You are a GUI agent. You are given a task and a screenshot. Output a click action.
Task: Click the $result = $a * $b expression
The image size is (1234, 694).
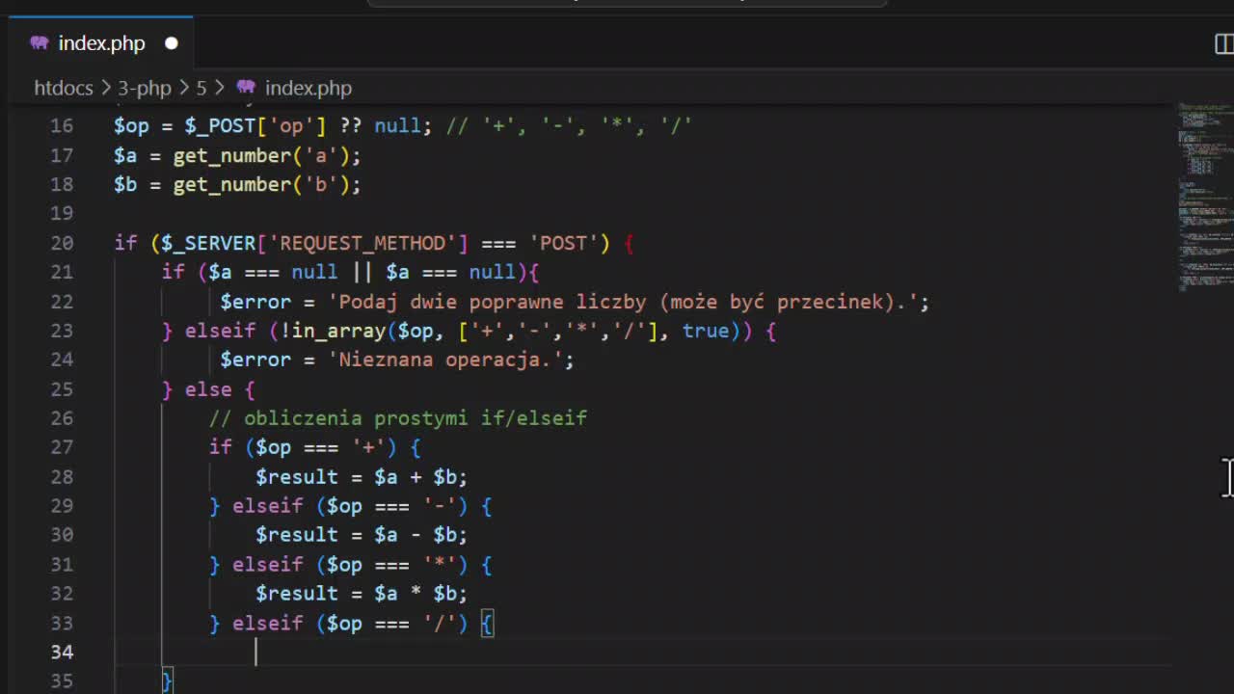[x=360, y=593]
